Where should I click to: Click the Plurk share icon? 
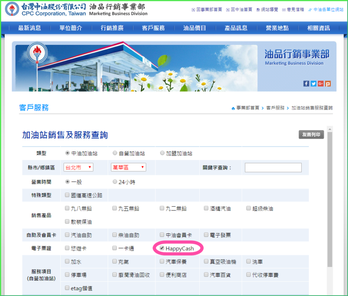(x=328, y=84)
